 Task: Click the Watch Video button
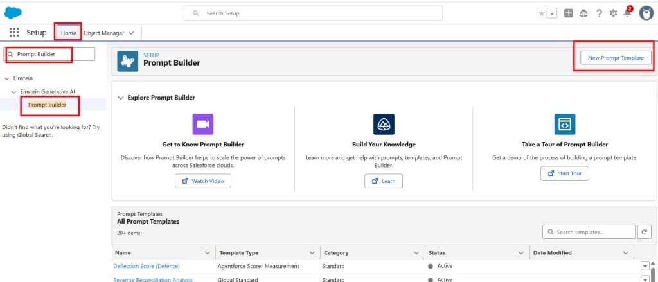pyautogui.click(x=203, y=181)
